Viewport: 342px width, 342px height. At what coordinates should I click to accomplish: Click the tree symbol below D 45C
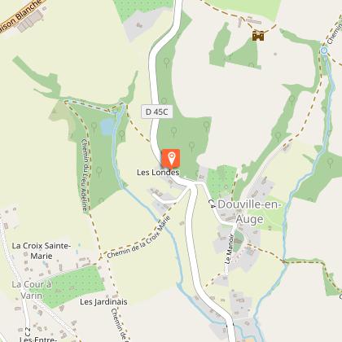(x=173, y=132)
